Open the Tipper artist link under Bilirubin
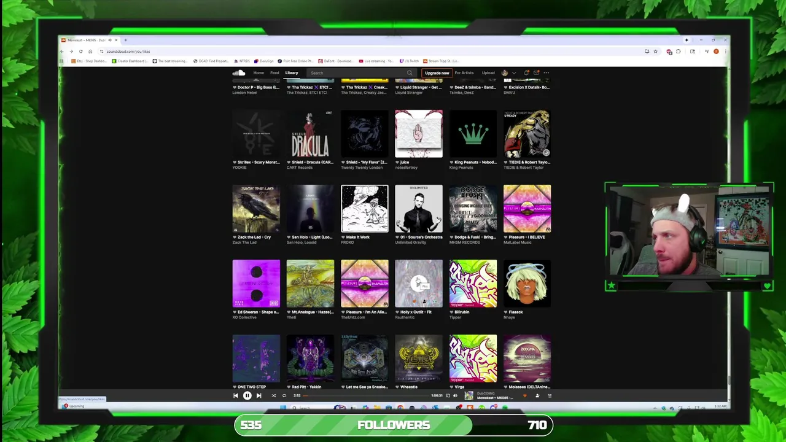The width and height of the screenshot is (786, 442). click(x=455, y=317)
